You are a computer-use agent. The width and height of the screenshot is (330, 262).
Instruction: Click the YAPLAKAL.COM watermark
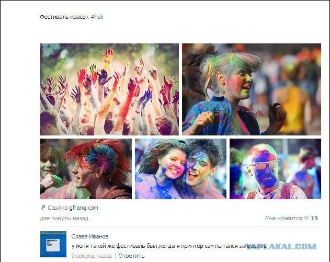tap(281, 246)
